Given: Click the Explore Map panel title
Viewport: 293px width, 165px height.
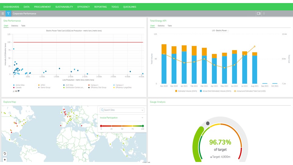Looking at the screenshot, I should [9, 102].
